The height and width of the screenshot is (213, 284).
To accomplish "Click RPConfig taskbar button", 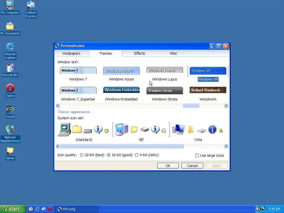I will 77,209.
